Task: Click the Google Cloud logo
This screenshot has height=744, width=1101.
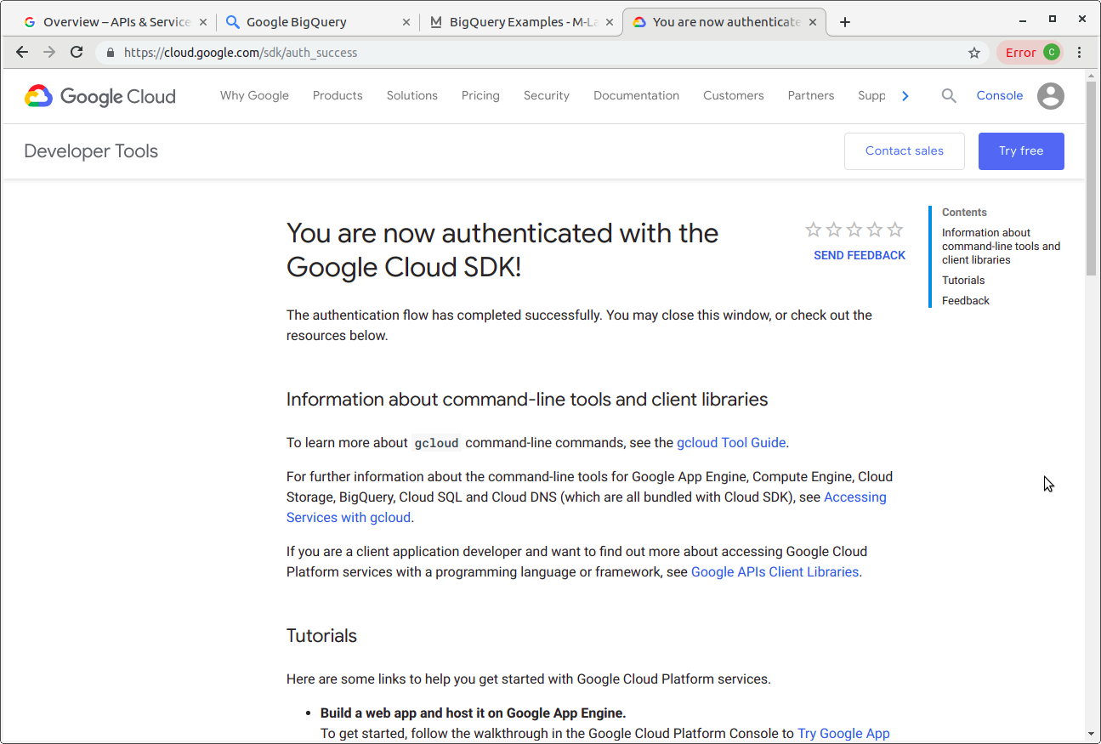Action: 99,96
